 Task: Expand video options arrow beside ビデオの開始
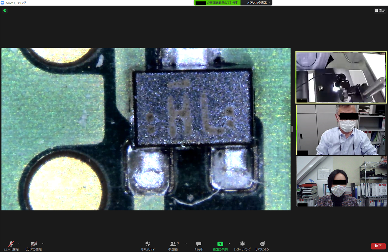[x=43, y=244]
